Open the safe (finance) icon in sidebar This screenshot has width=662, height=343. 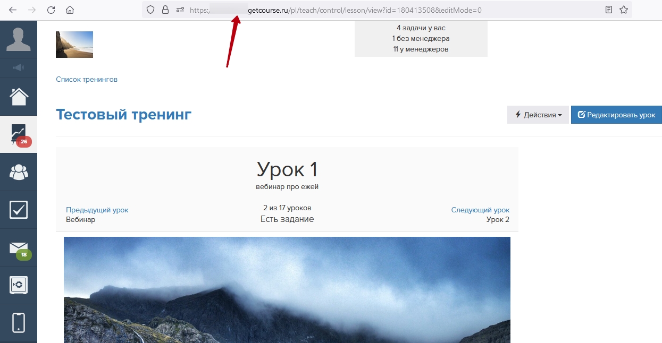point(19,285)
